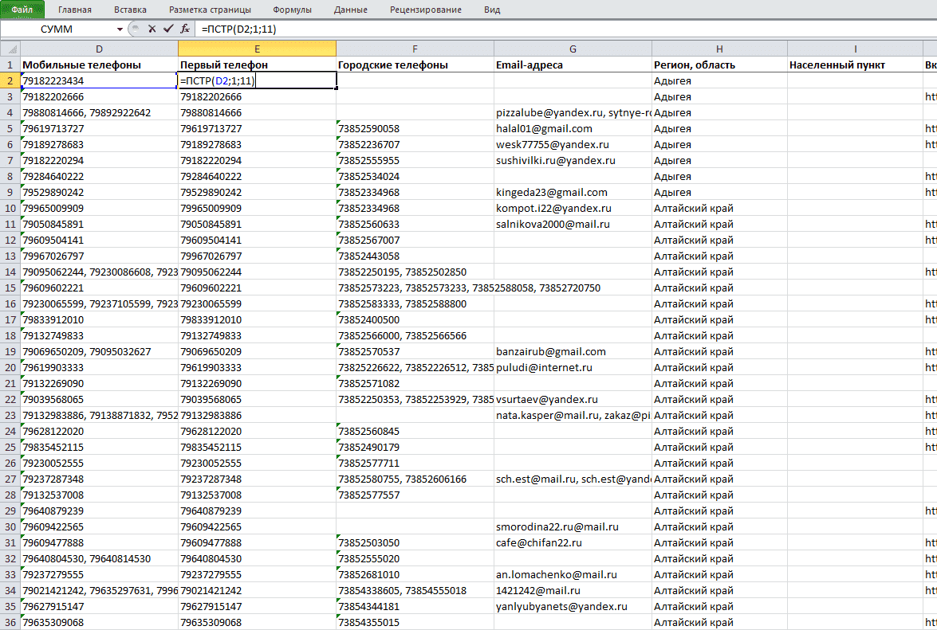This screenshot has width=937, height=630.
Task: Select cell 73852566000, 73852566566
Action: click(x=415, y=335)
